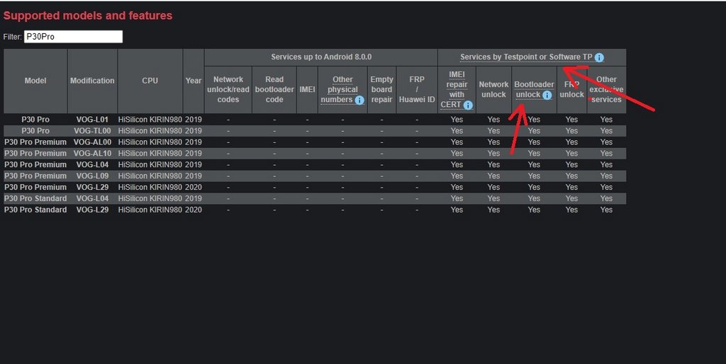
Task: Select the VOG-AL10 modification cell
Action: [x=92, y=153]
